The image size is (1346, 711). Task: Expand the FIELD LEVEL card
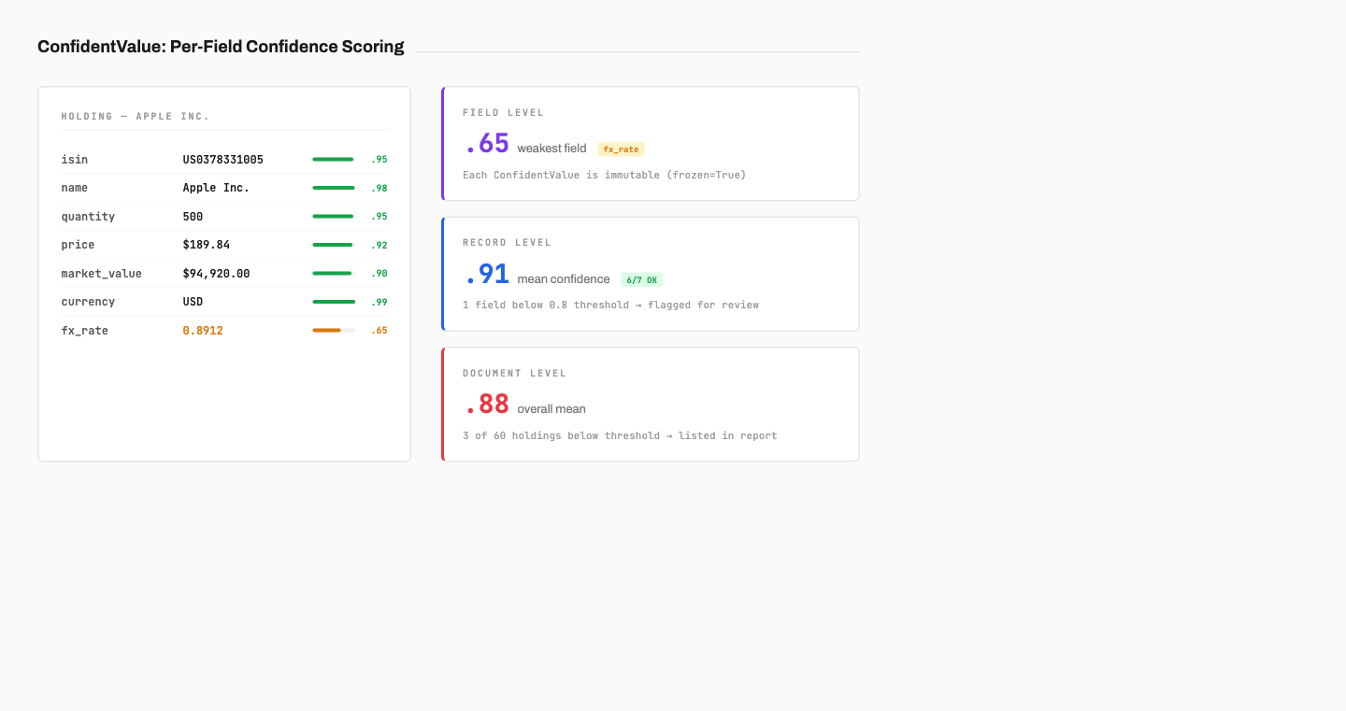(650, 143)
